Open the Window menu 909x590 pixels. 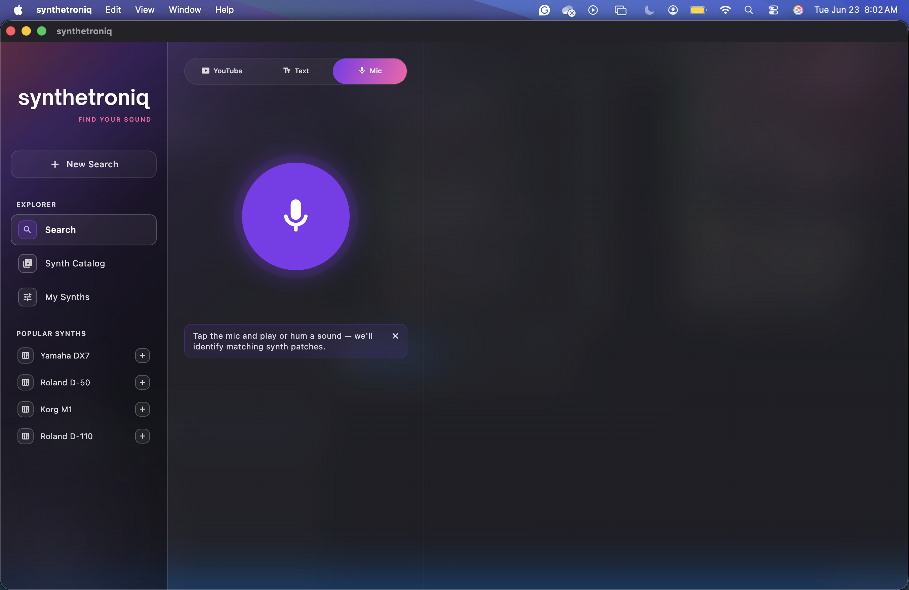(185, 10)
